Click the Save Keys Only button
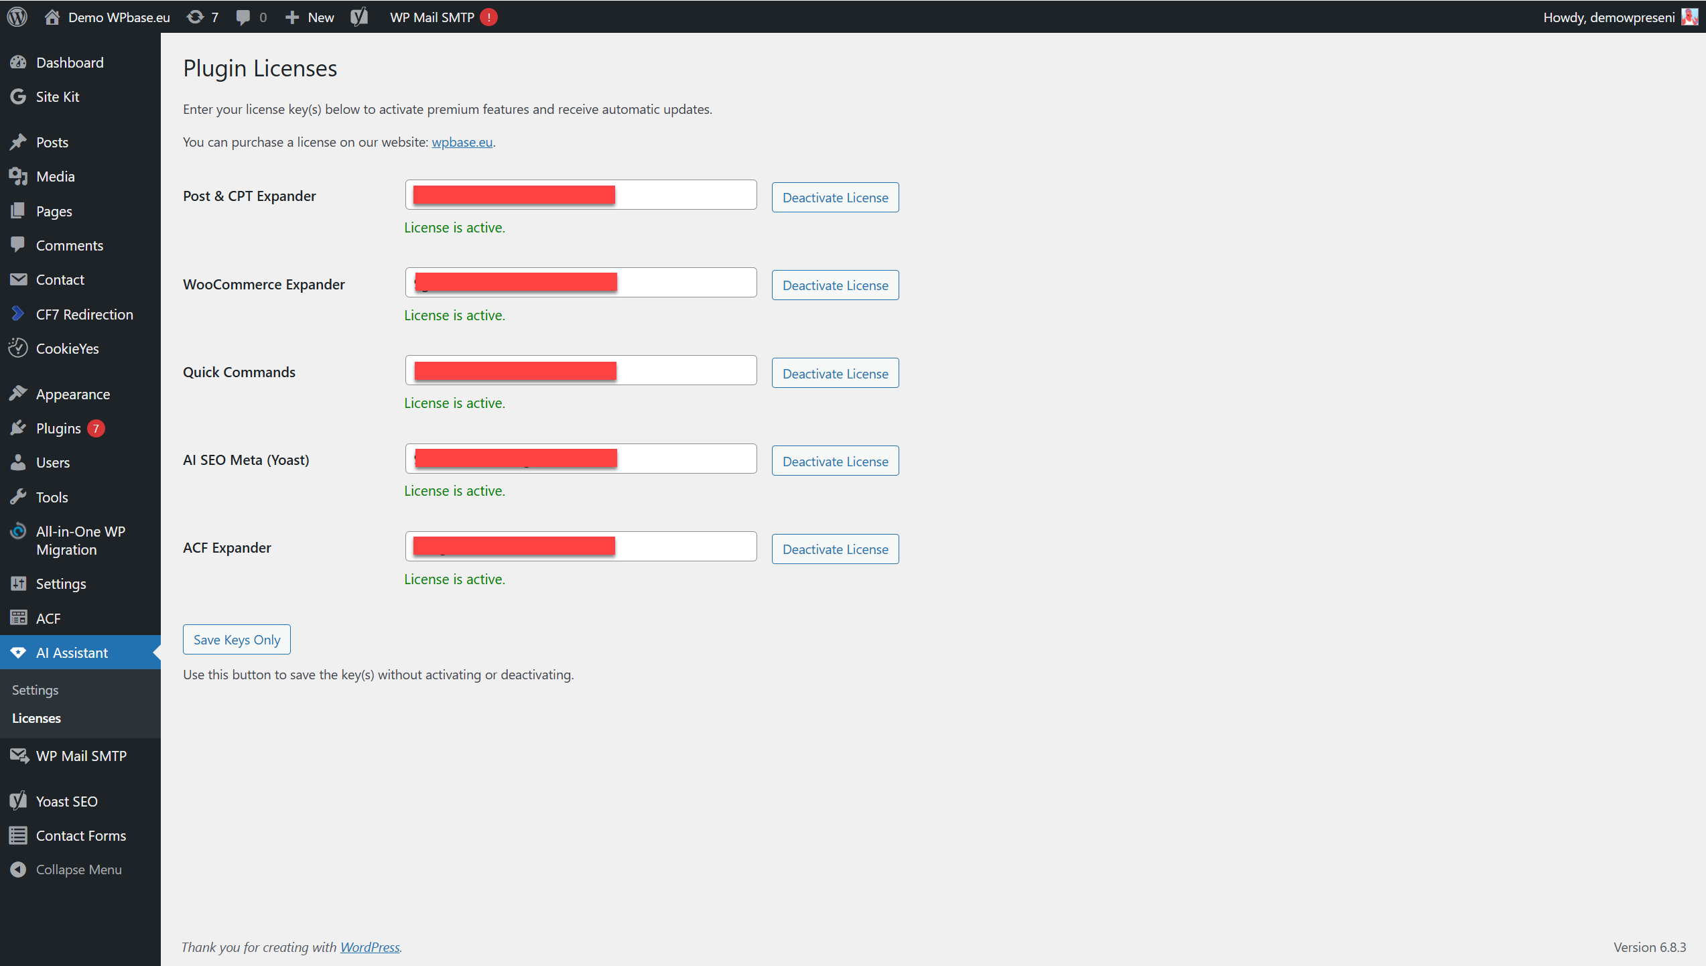The image size is (1706, 966). [237, 640]
